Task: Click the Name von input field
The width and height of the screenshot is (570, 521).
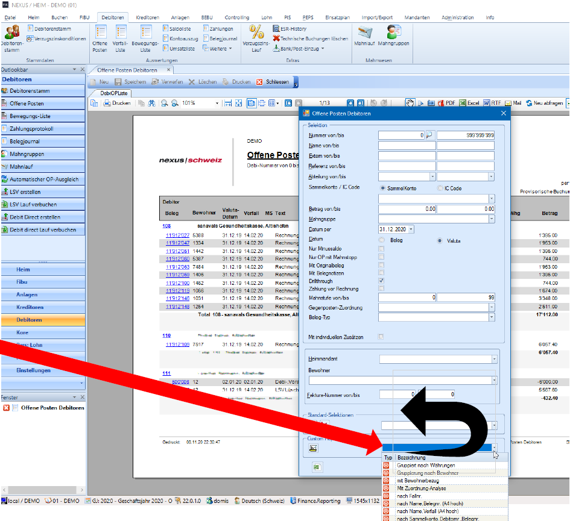Action: tap(407, 146)
